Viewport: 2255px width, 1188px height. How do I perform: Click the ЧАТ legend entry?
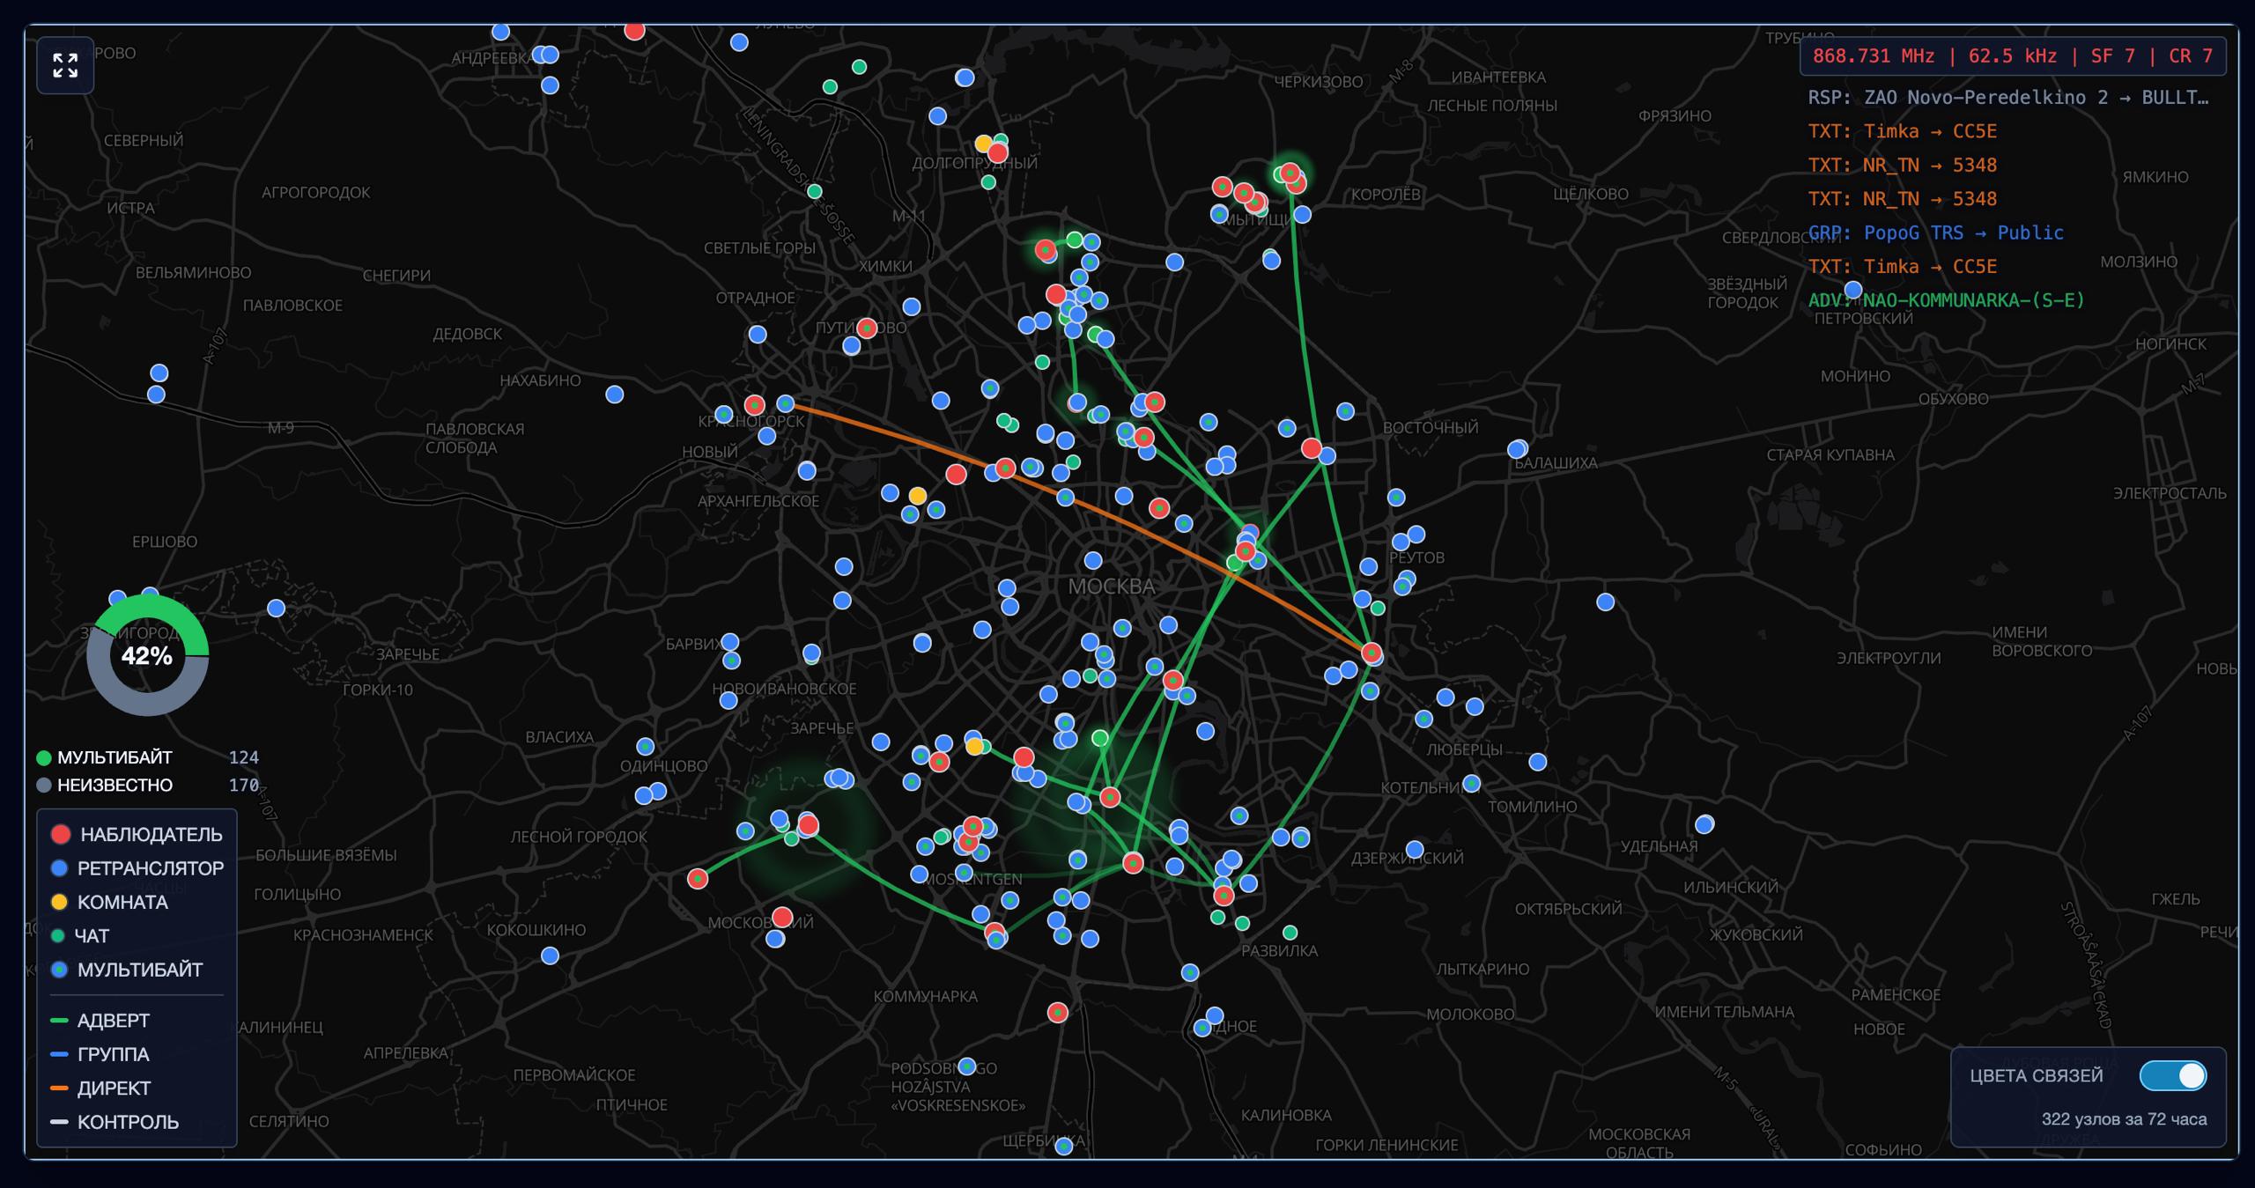coord(80,936)
